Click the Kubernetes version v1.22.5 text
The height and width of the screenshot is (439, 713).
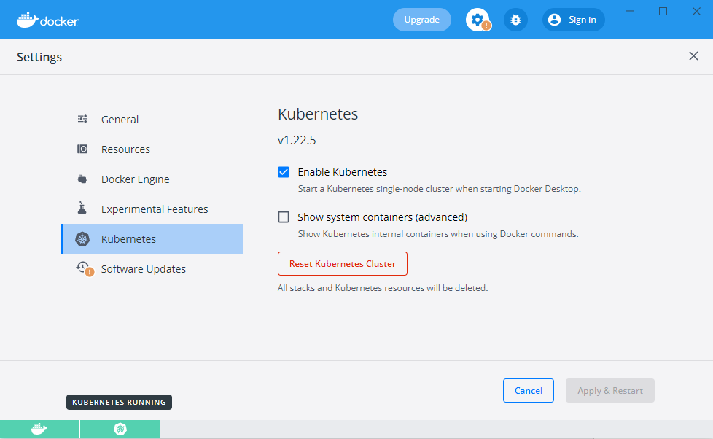tap(297, 140)
